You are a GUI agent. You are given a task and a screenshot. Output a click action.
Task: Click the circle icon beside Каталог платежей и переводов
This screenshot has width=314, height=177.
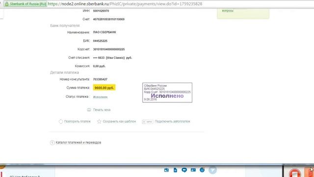tap(52, 143)
